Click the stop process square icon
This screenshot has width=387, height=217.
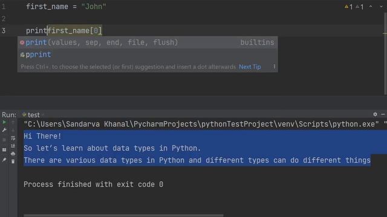click(4, 140)
